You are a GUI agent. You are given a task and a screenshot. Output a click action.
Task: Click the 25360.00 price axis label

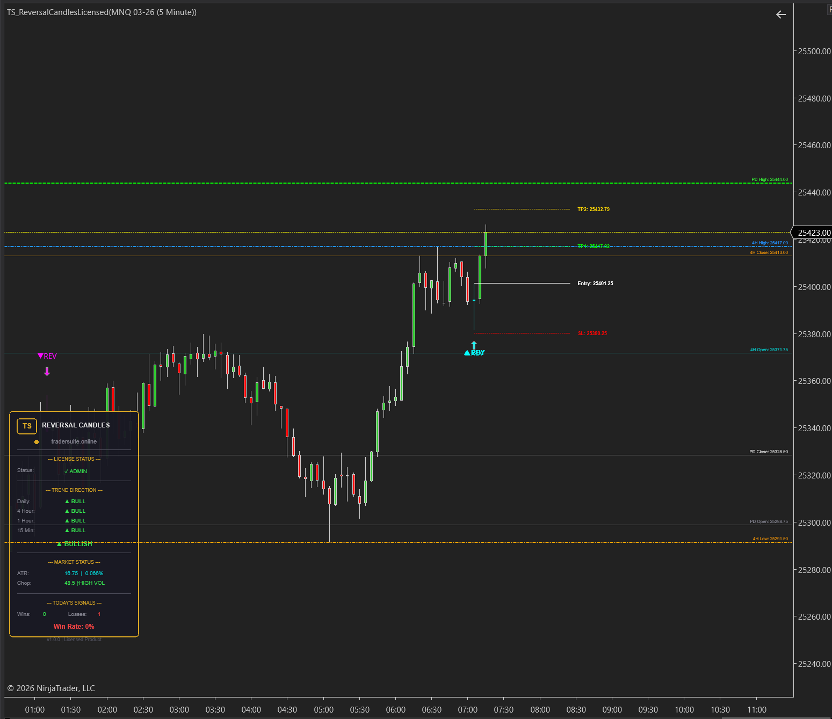tap(814, 381)
